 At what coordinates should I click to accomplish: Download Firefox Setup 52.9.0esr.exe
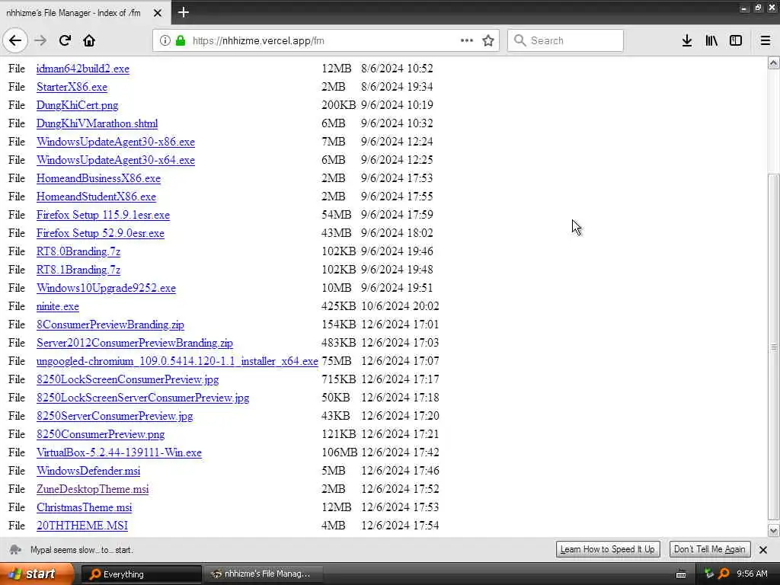(100, 233)
